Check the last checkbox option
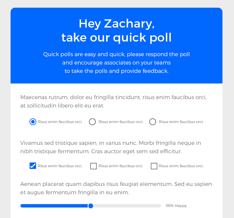 (154, 166)
